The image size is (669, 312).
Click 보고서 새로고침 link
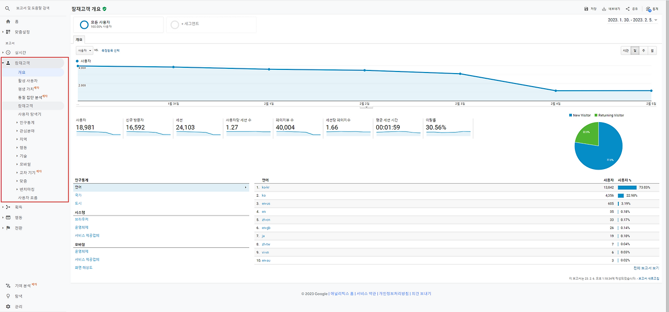[x=649, y=279]
